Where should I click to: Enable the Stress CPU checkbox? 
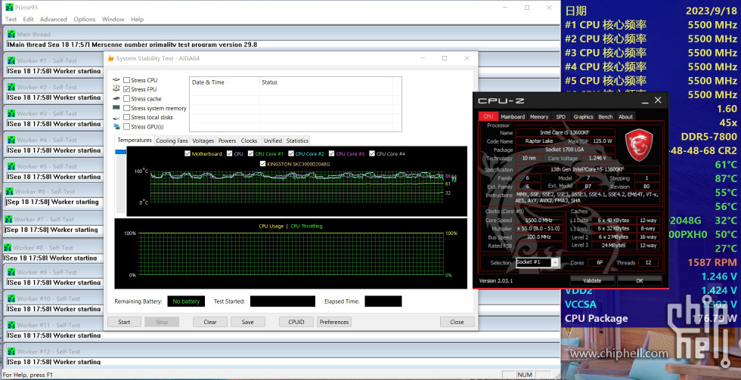tap(127, 80)
